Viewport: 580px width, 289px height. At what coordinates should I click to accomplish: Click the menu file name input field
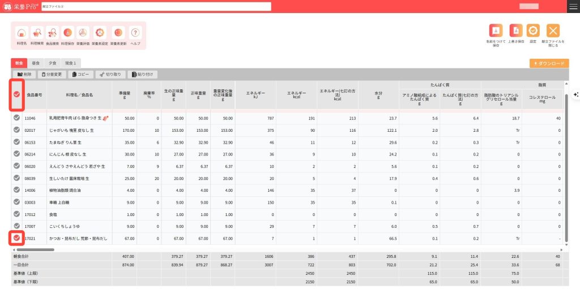click(x=156, y=6)
